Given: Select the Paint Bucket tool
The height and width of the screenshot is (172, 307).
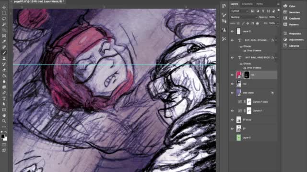Looking at the screenshot, I should click(4, 75).
